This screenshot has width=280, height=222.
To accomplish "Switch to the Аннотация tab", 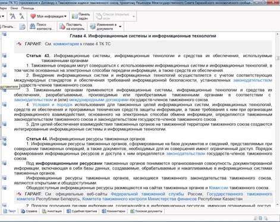I will [52, 211].
